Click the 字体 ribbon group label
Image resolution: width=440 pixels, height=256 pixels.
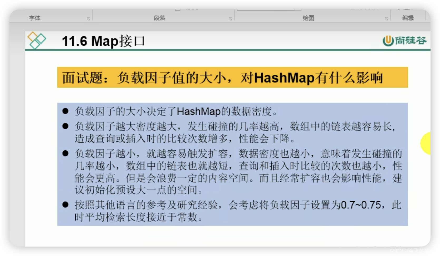pyautogui.click(x=35, y=18)
